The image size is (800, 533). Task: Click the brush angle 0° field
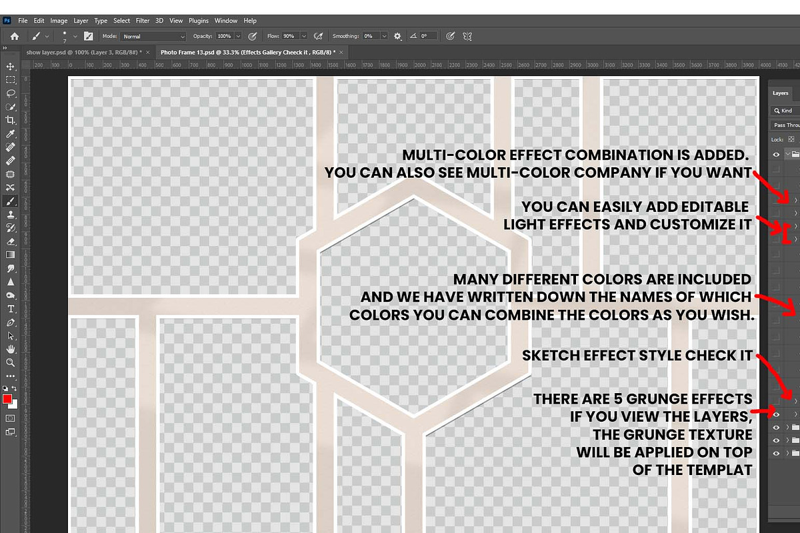coord(428,36)
